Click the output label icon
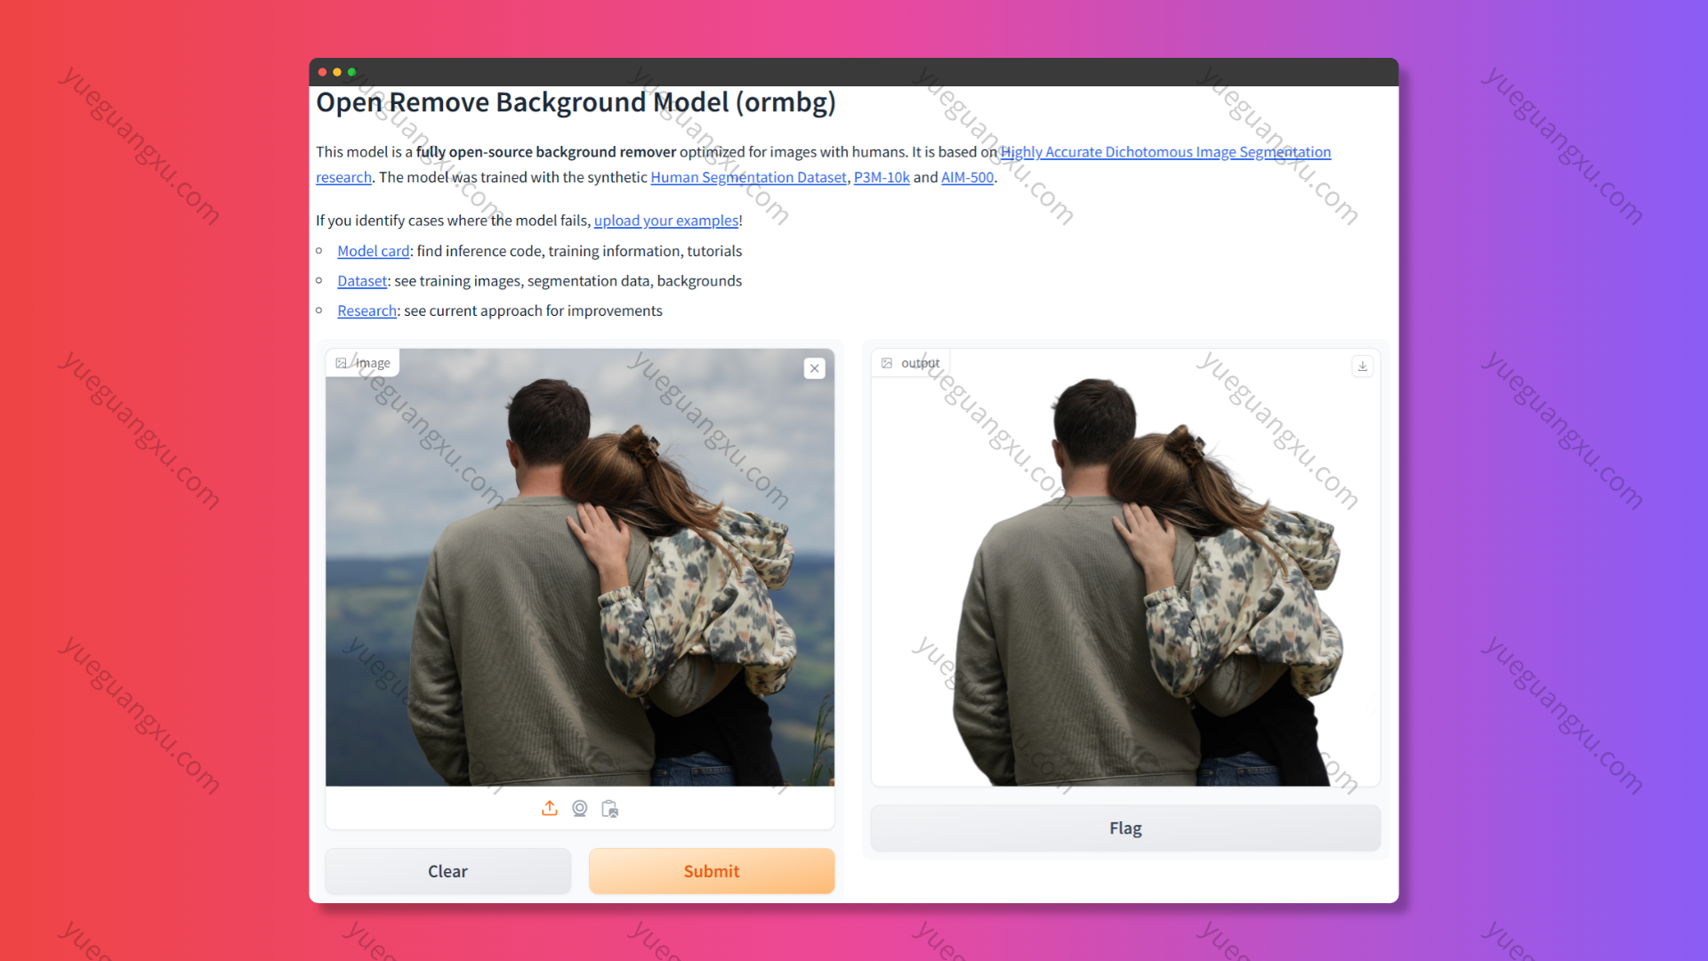The image size is (1708, 961). pyautogui.click(x=887, y=363)
